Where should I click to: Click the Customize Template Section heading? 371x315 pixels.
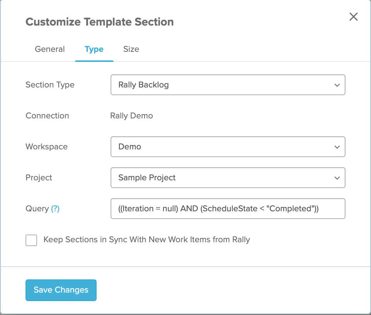[x=100, y=22]
